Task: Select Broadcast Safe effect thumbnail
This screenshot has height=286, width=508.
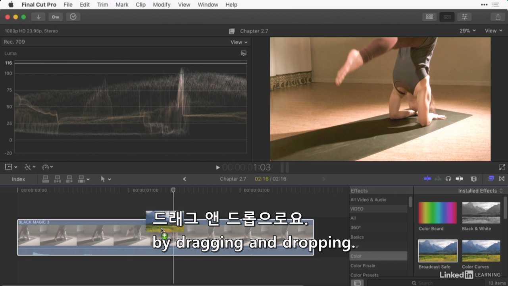Action: coord(437,251)
